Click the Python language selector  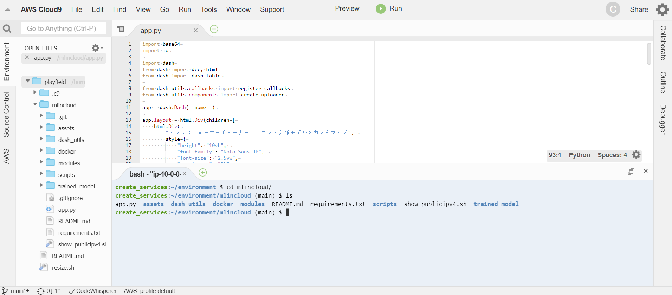(579, 155)
